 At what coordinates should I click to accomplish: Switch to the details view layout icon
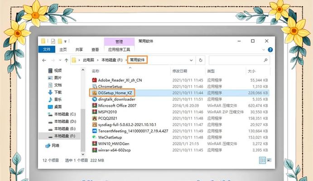click(262, 160)
